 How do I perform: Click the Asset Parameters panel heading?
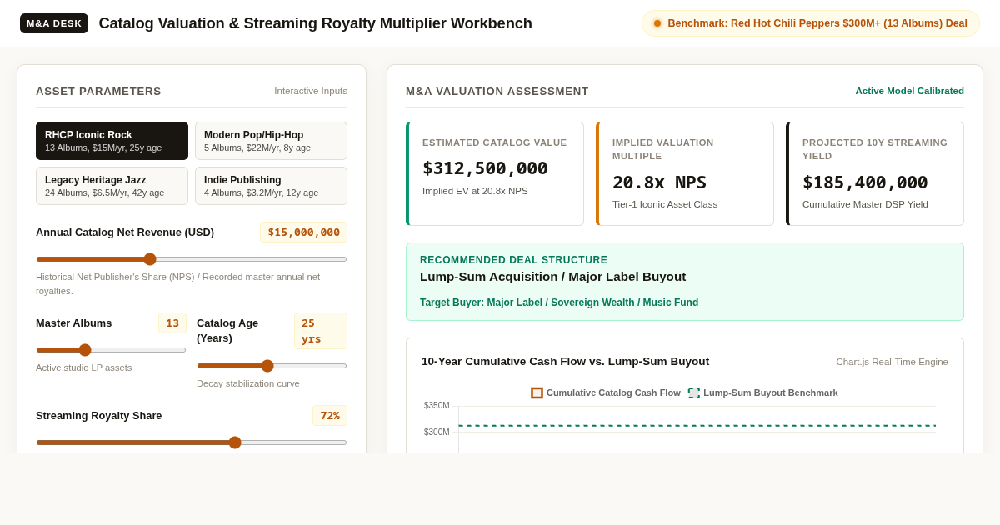click(x=98, y=91)
